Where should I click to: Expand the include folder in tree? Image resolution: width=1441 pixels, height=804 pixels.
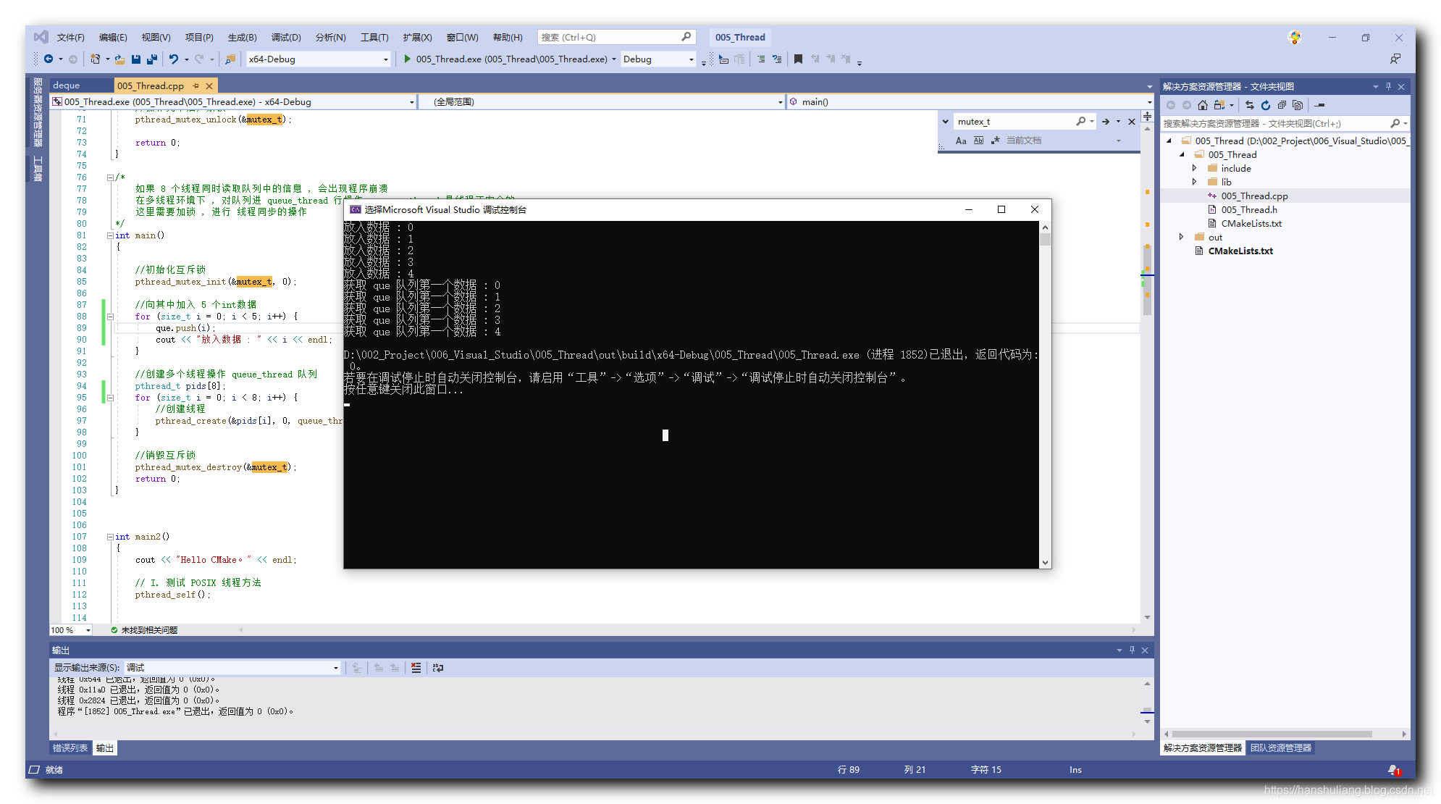click(1195, 168)
